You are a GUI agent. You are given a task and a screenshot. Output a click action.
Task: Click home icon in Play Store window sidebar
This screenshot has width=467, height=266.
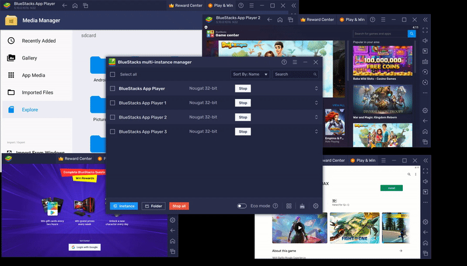point(426,243)
